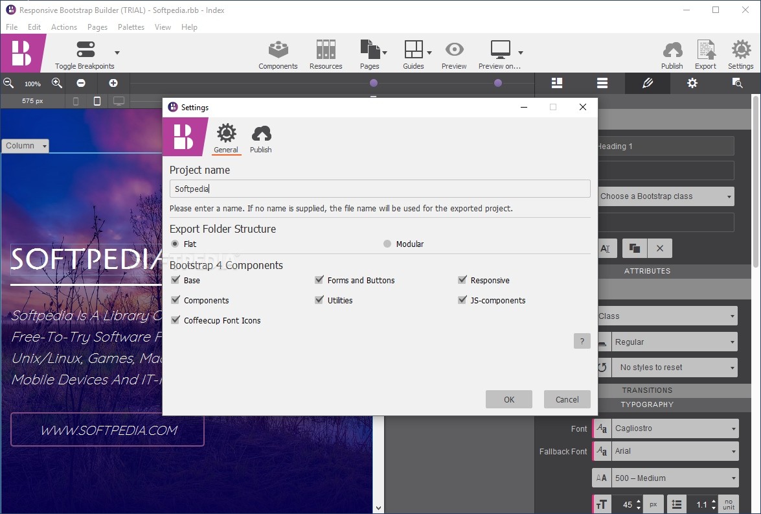Viewport: 761px width, 514px height.
Task: Click the WWW.SOFTPEDIA.COM button on canvas
Action: pos(108,430)
